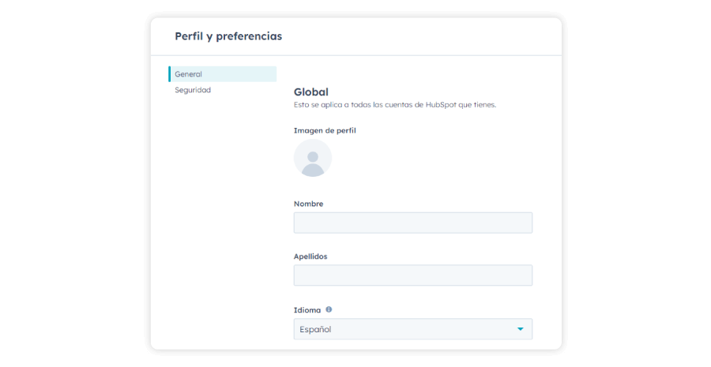Viewport: 711px width, 367px height.
Task: Click the selected Español value text
Action: [315, 329]
